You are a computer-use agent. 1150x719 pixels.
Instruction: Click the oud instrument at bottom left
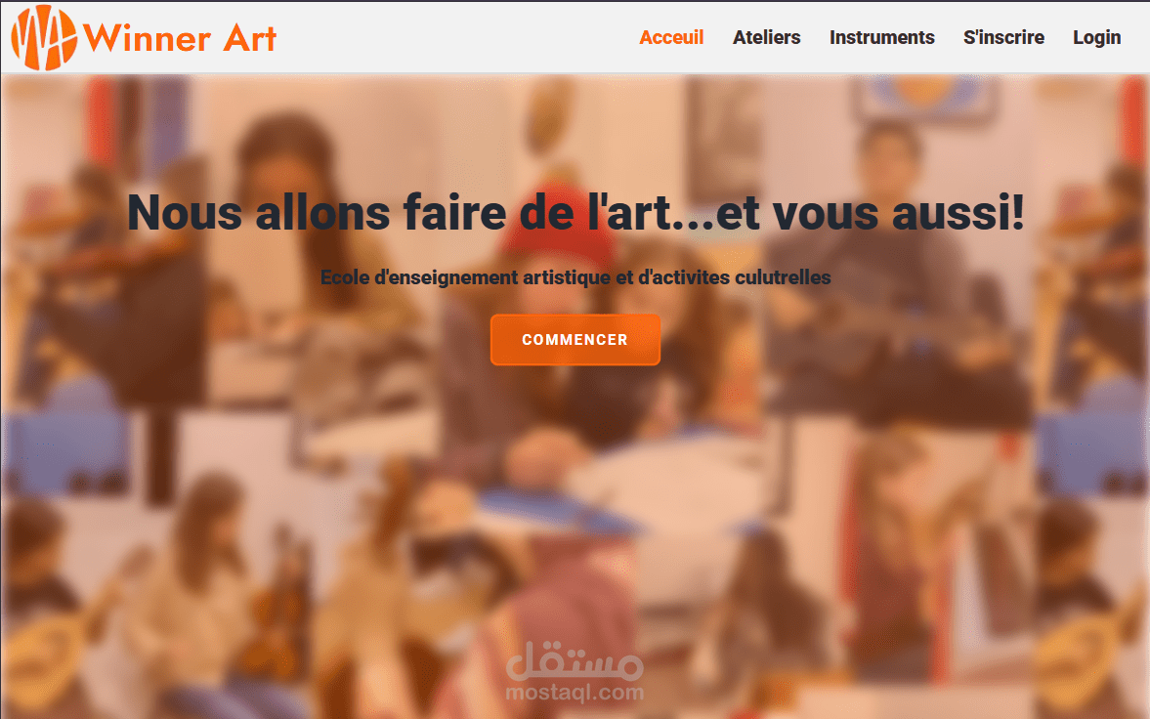click(x=44, y=646)
